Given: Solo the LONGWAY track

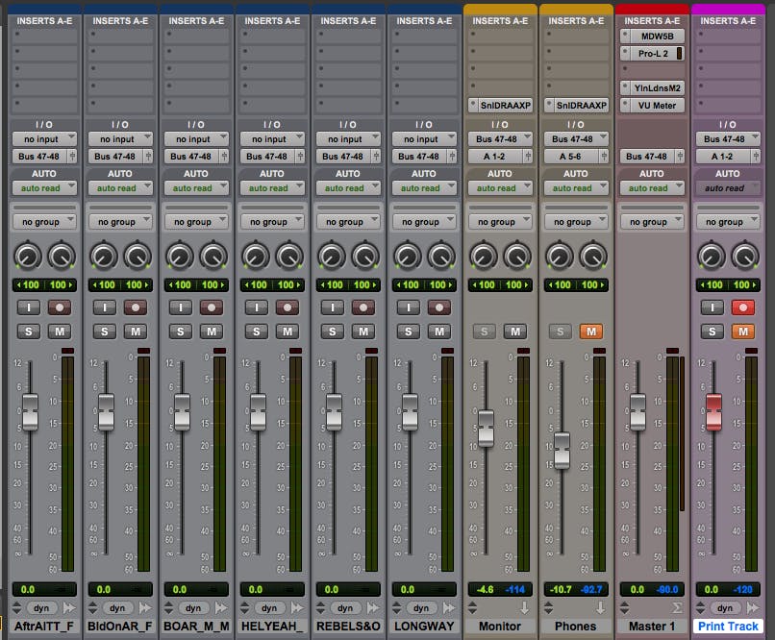Looking at the screenshot, I should [408, 332].
